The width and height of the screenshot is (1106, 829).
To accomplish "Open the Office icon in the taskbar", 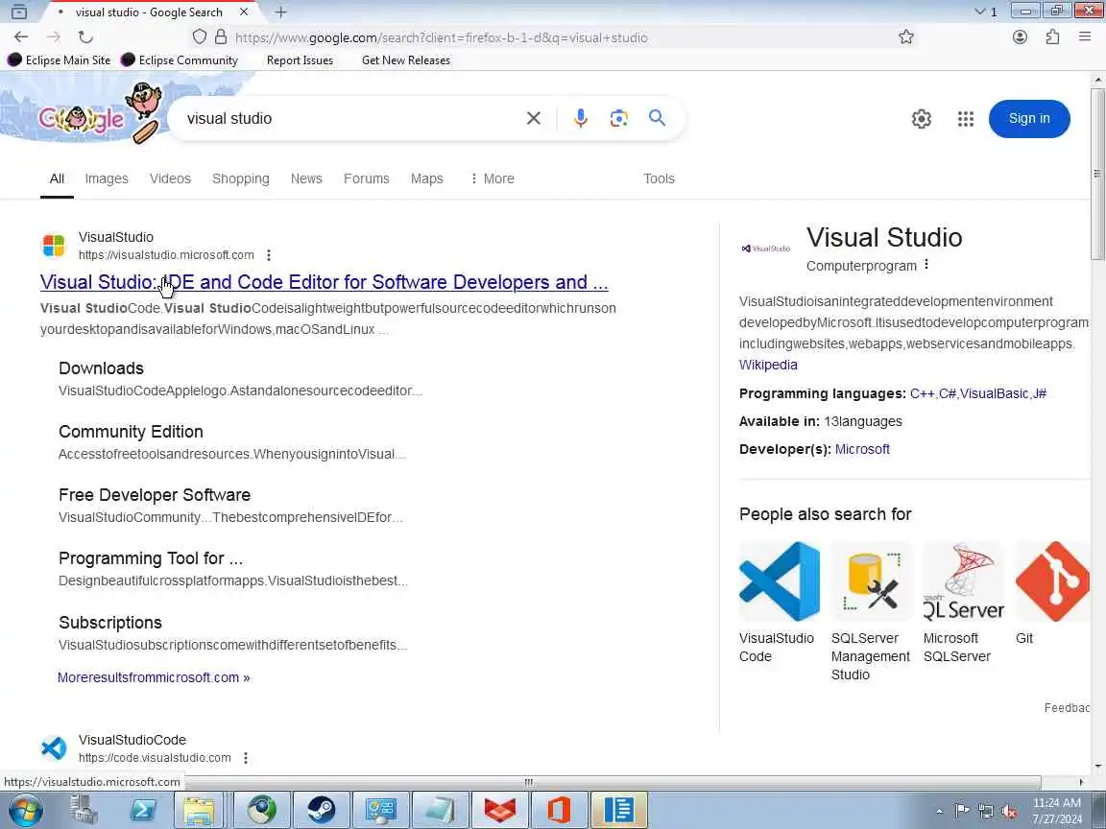I will (559, 809).
